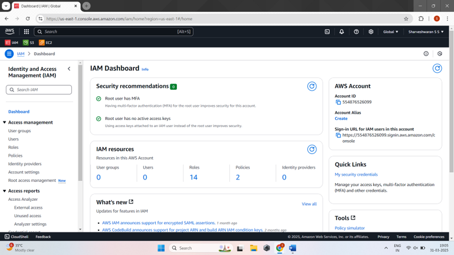Open Chrome profile avatar

point(437,19)
